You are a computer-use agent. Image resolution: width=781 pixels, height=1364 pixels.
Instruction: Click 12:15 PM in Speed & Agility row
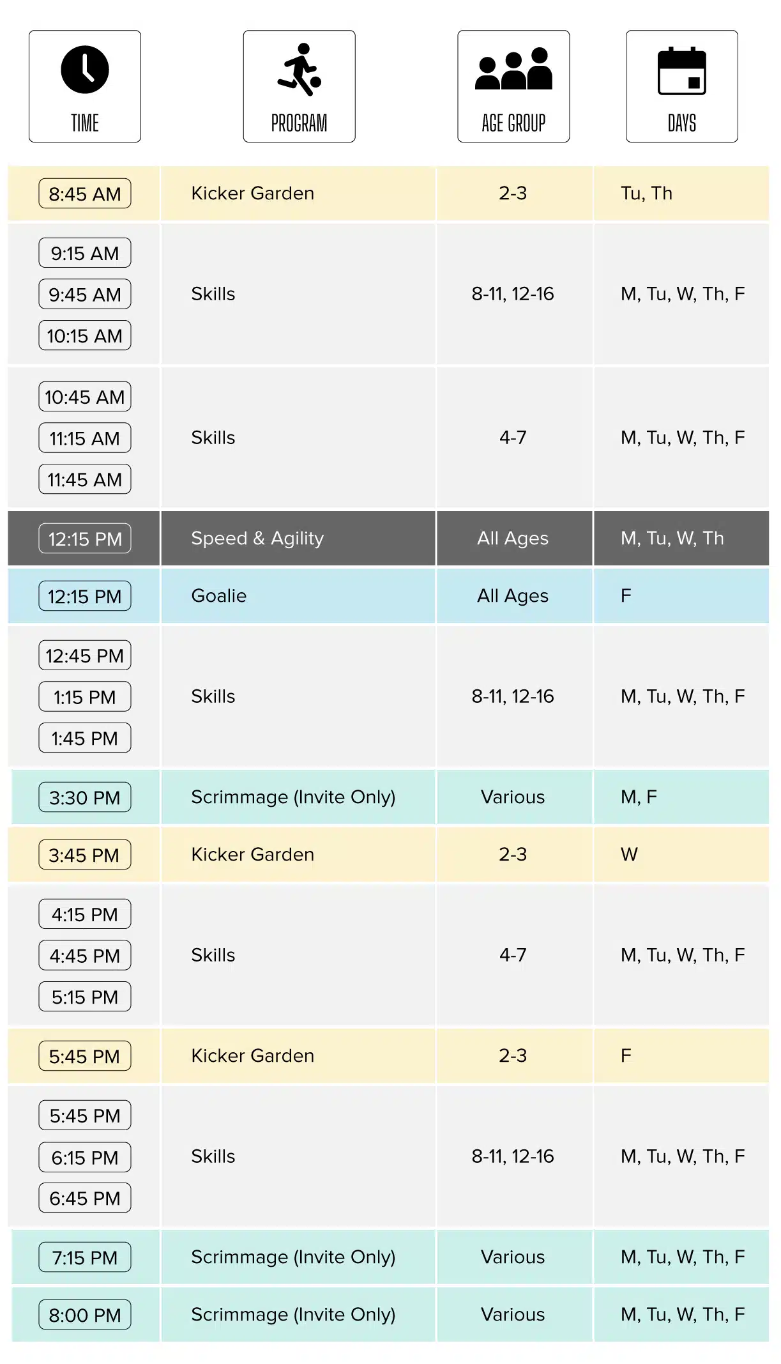point(85,539)
